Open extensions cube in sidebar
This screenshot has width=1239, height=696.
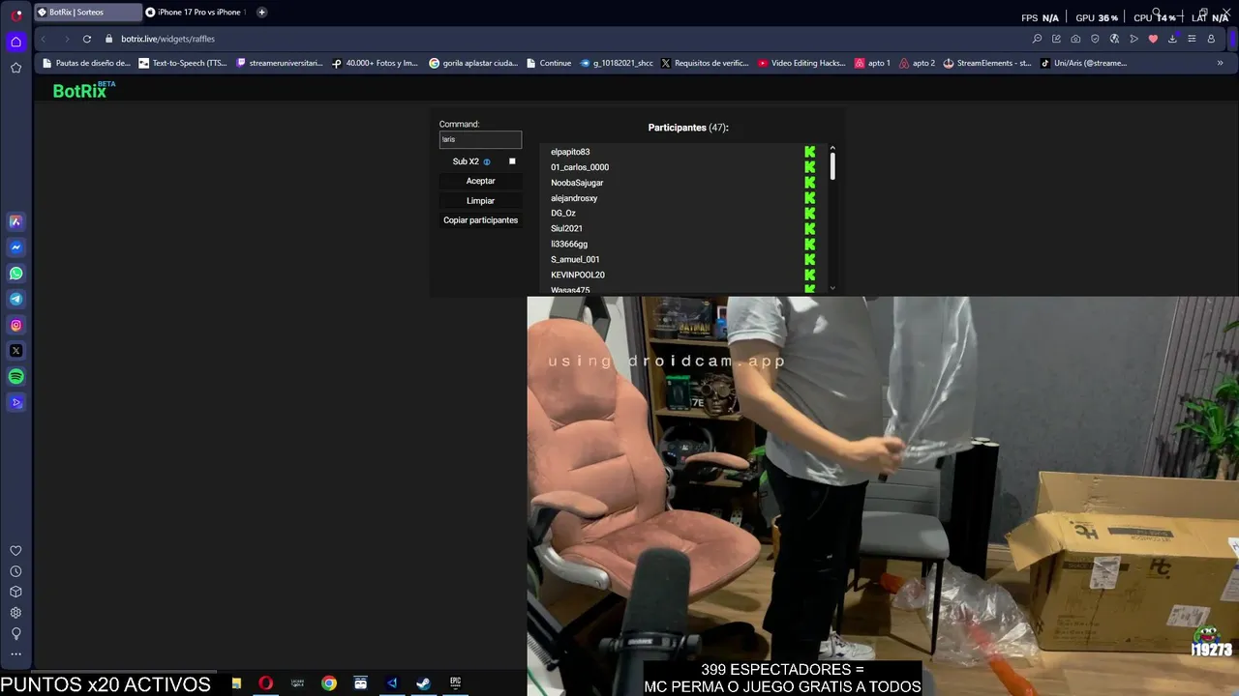(x=15, y=592)
